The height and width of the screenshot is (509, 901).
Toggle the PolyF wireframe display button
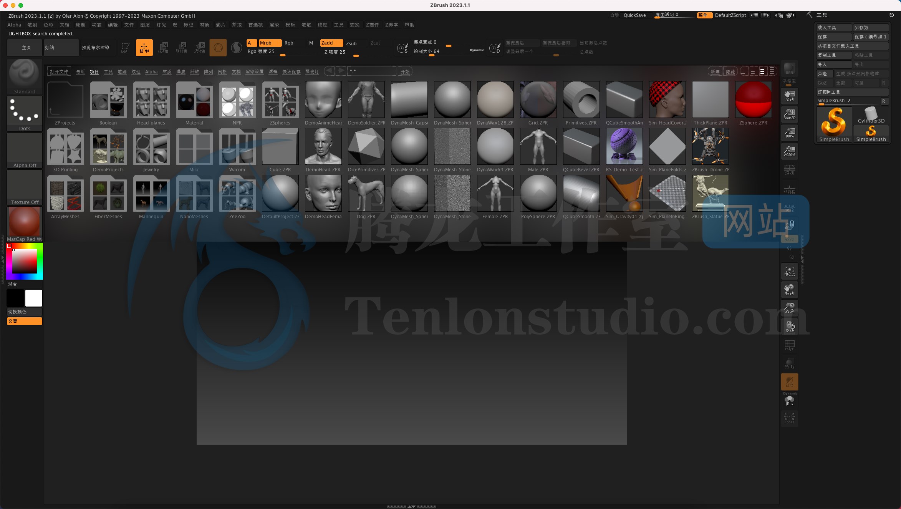[x=789, y=345]
